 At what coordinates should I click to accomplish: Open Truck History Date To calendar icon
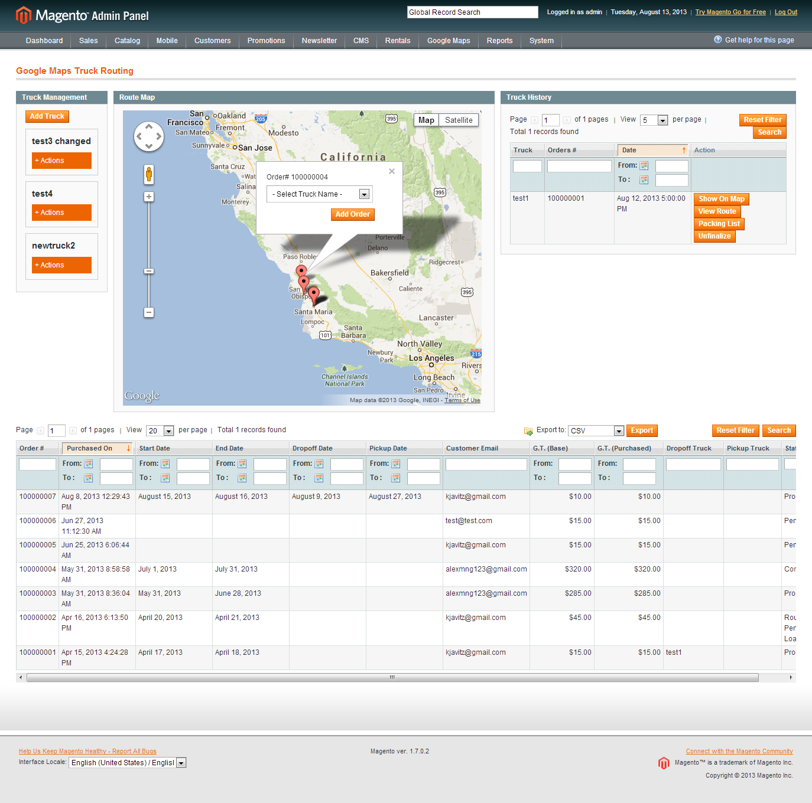[x=644, y=180]
